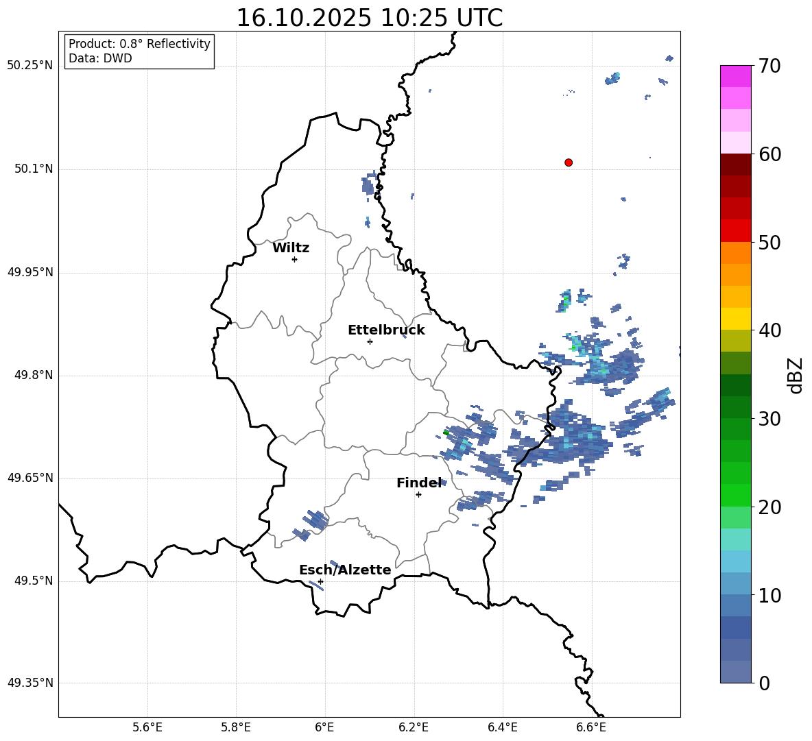Click the 50.1°N latitude label

click(x=34, y=169)
